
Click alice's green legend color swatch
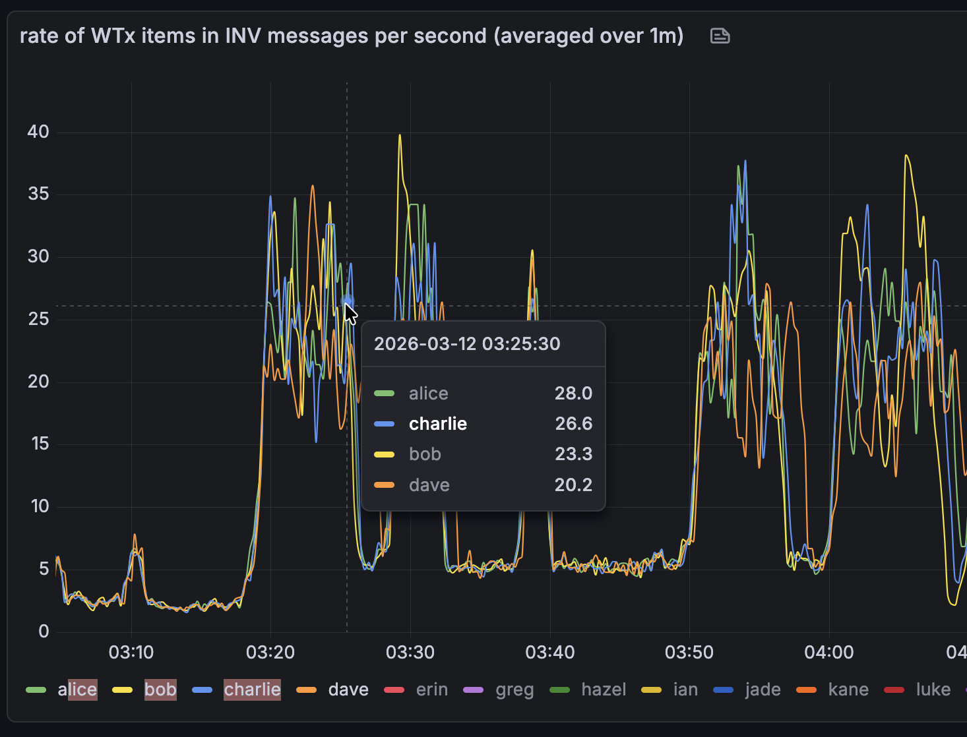click(36, 690)
